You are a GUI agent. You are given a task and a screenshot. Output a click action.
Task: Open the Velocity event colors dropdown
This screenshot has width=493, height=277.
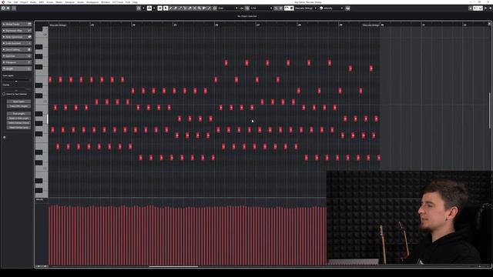point(331,8)
